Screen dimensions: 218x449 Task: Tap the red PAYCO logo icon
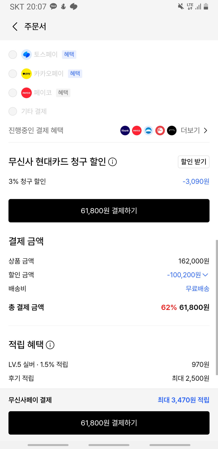click(x=26, y=93)
